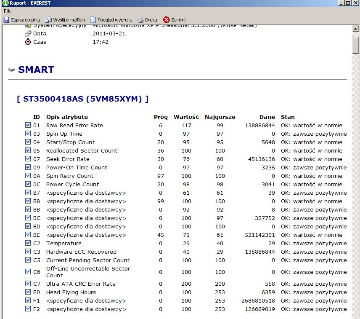Image resolution: width=360 pixels, height=319 pixels.
Task: Uncheck the 05 Reallocated Sector Count checkbox
Action: (28, 150)
